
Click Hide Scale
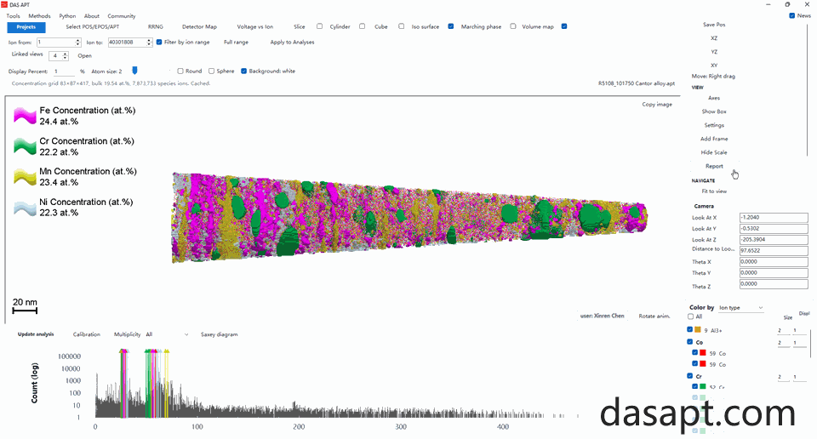[x=714, y=152]
